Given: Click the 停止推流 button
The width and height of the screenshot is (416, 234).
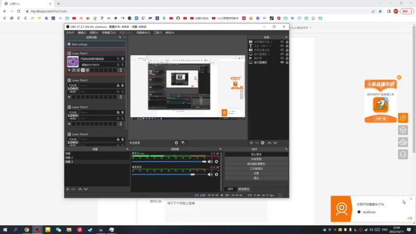Looking at the screenshot, I should click(x=256, y=154).
